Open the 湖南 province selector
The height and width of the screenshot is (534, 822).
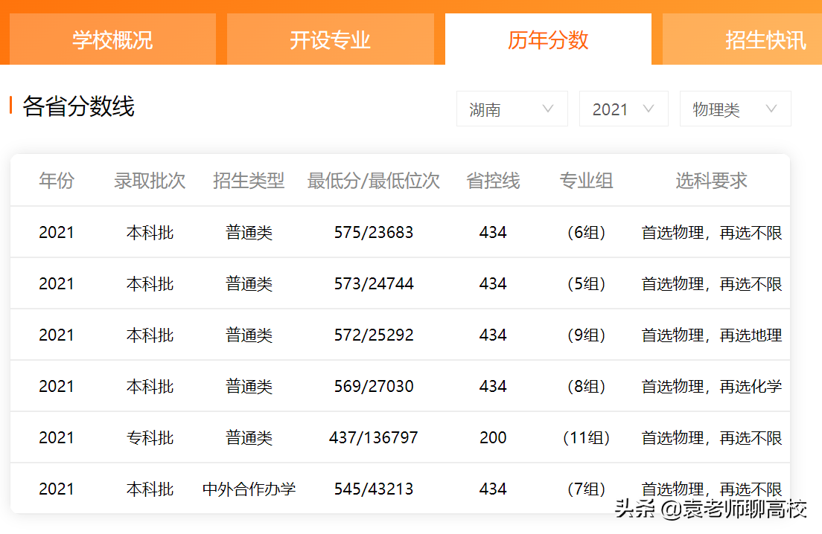tap(512, 109)
